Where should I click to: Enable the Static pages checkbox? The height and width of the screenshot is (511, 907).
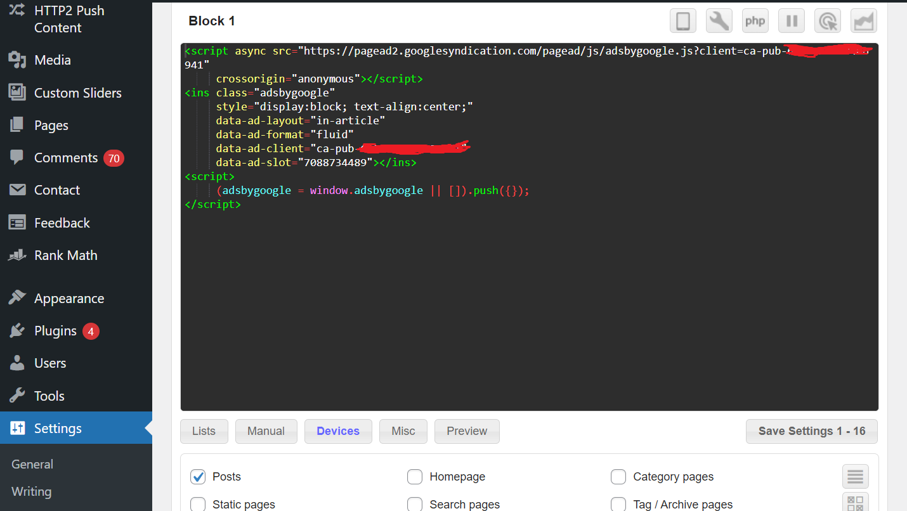click(199, 504)
